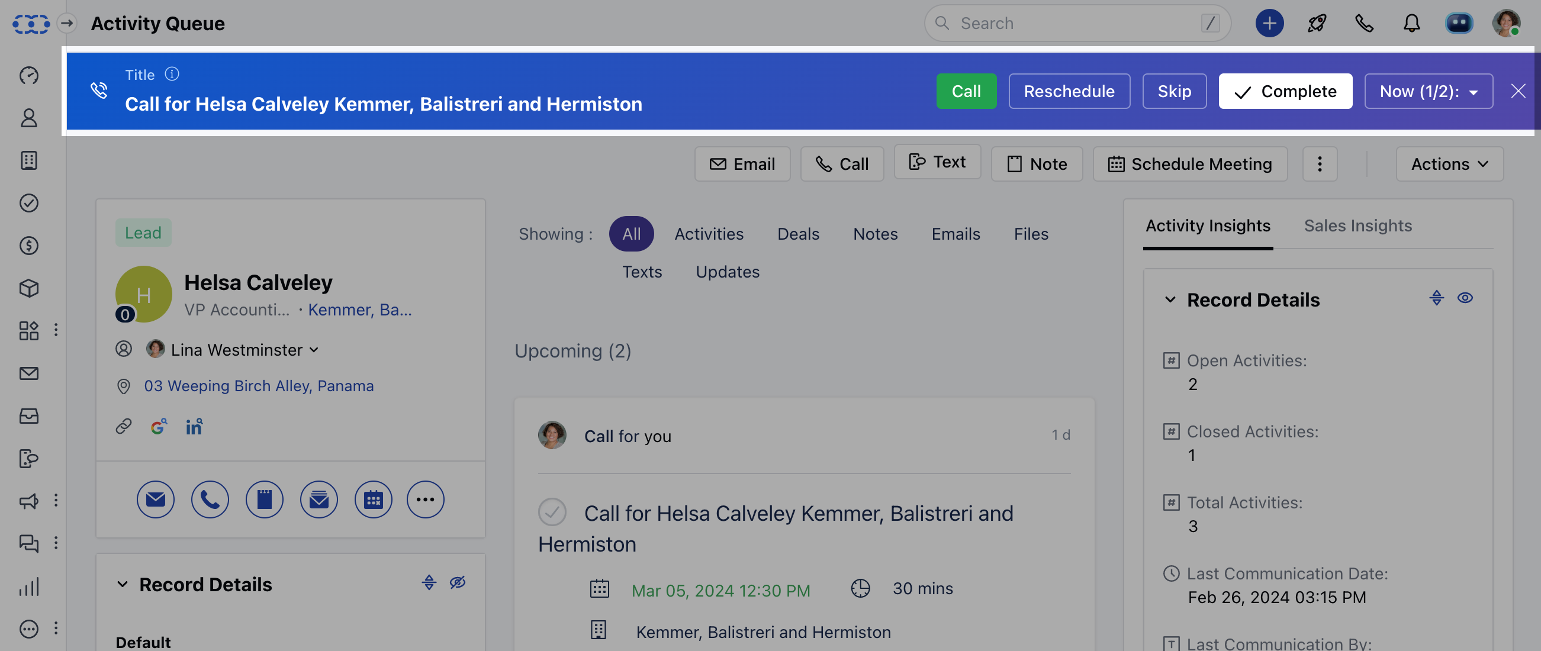Click the Skip button
The width and height of the screenshot is (1541, 651).
[x=1175, y=91]
